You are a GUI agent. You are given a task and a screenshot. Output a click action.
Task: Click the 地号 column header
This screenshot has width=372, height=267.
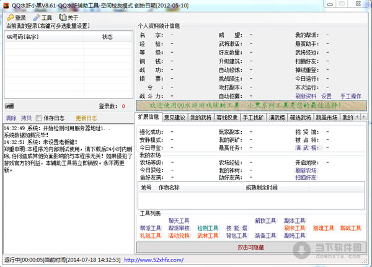click(146, 188)
